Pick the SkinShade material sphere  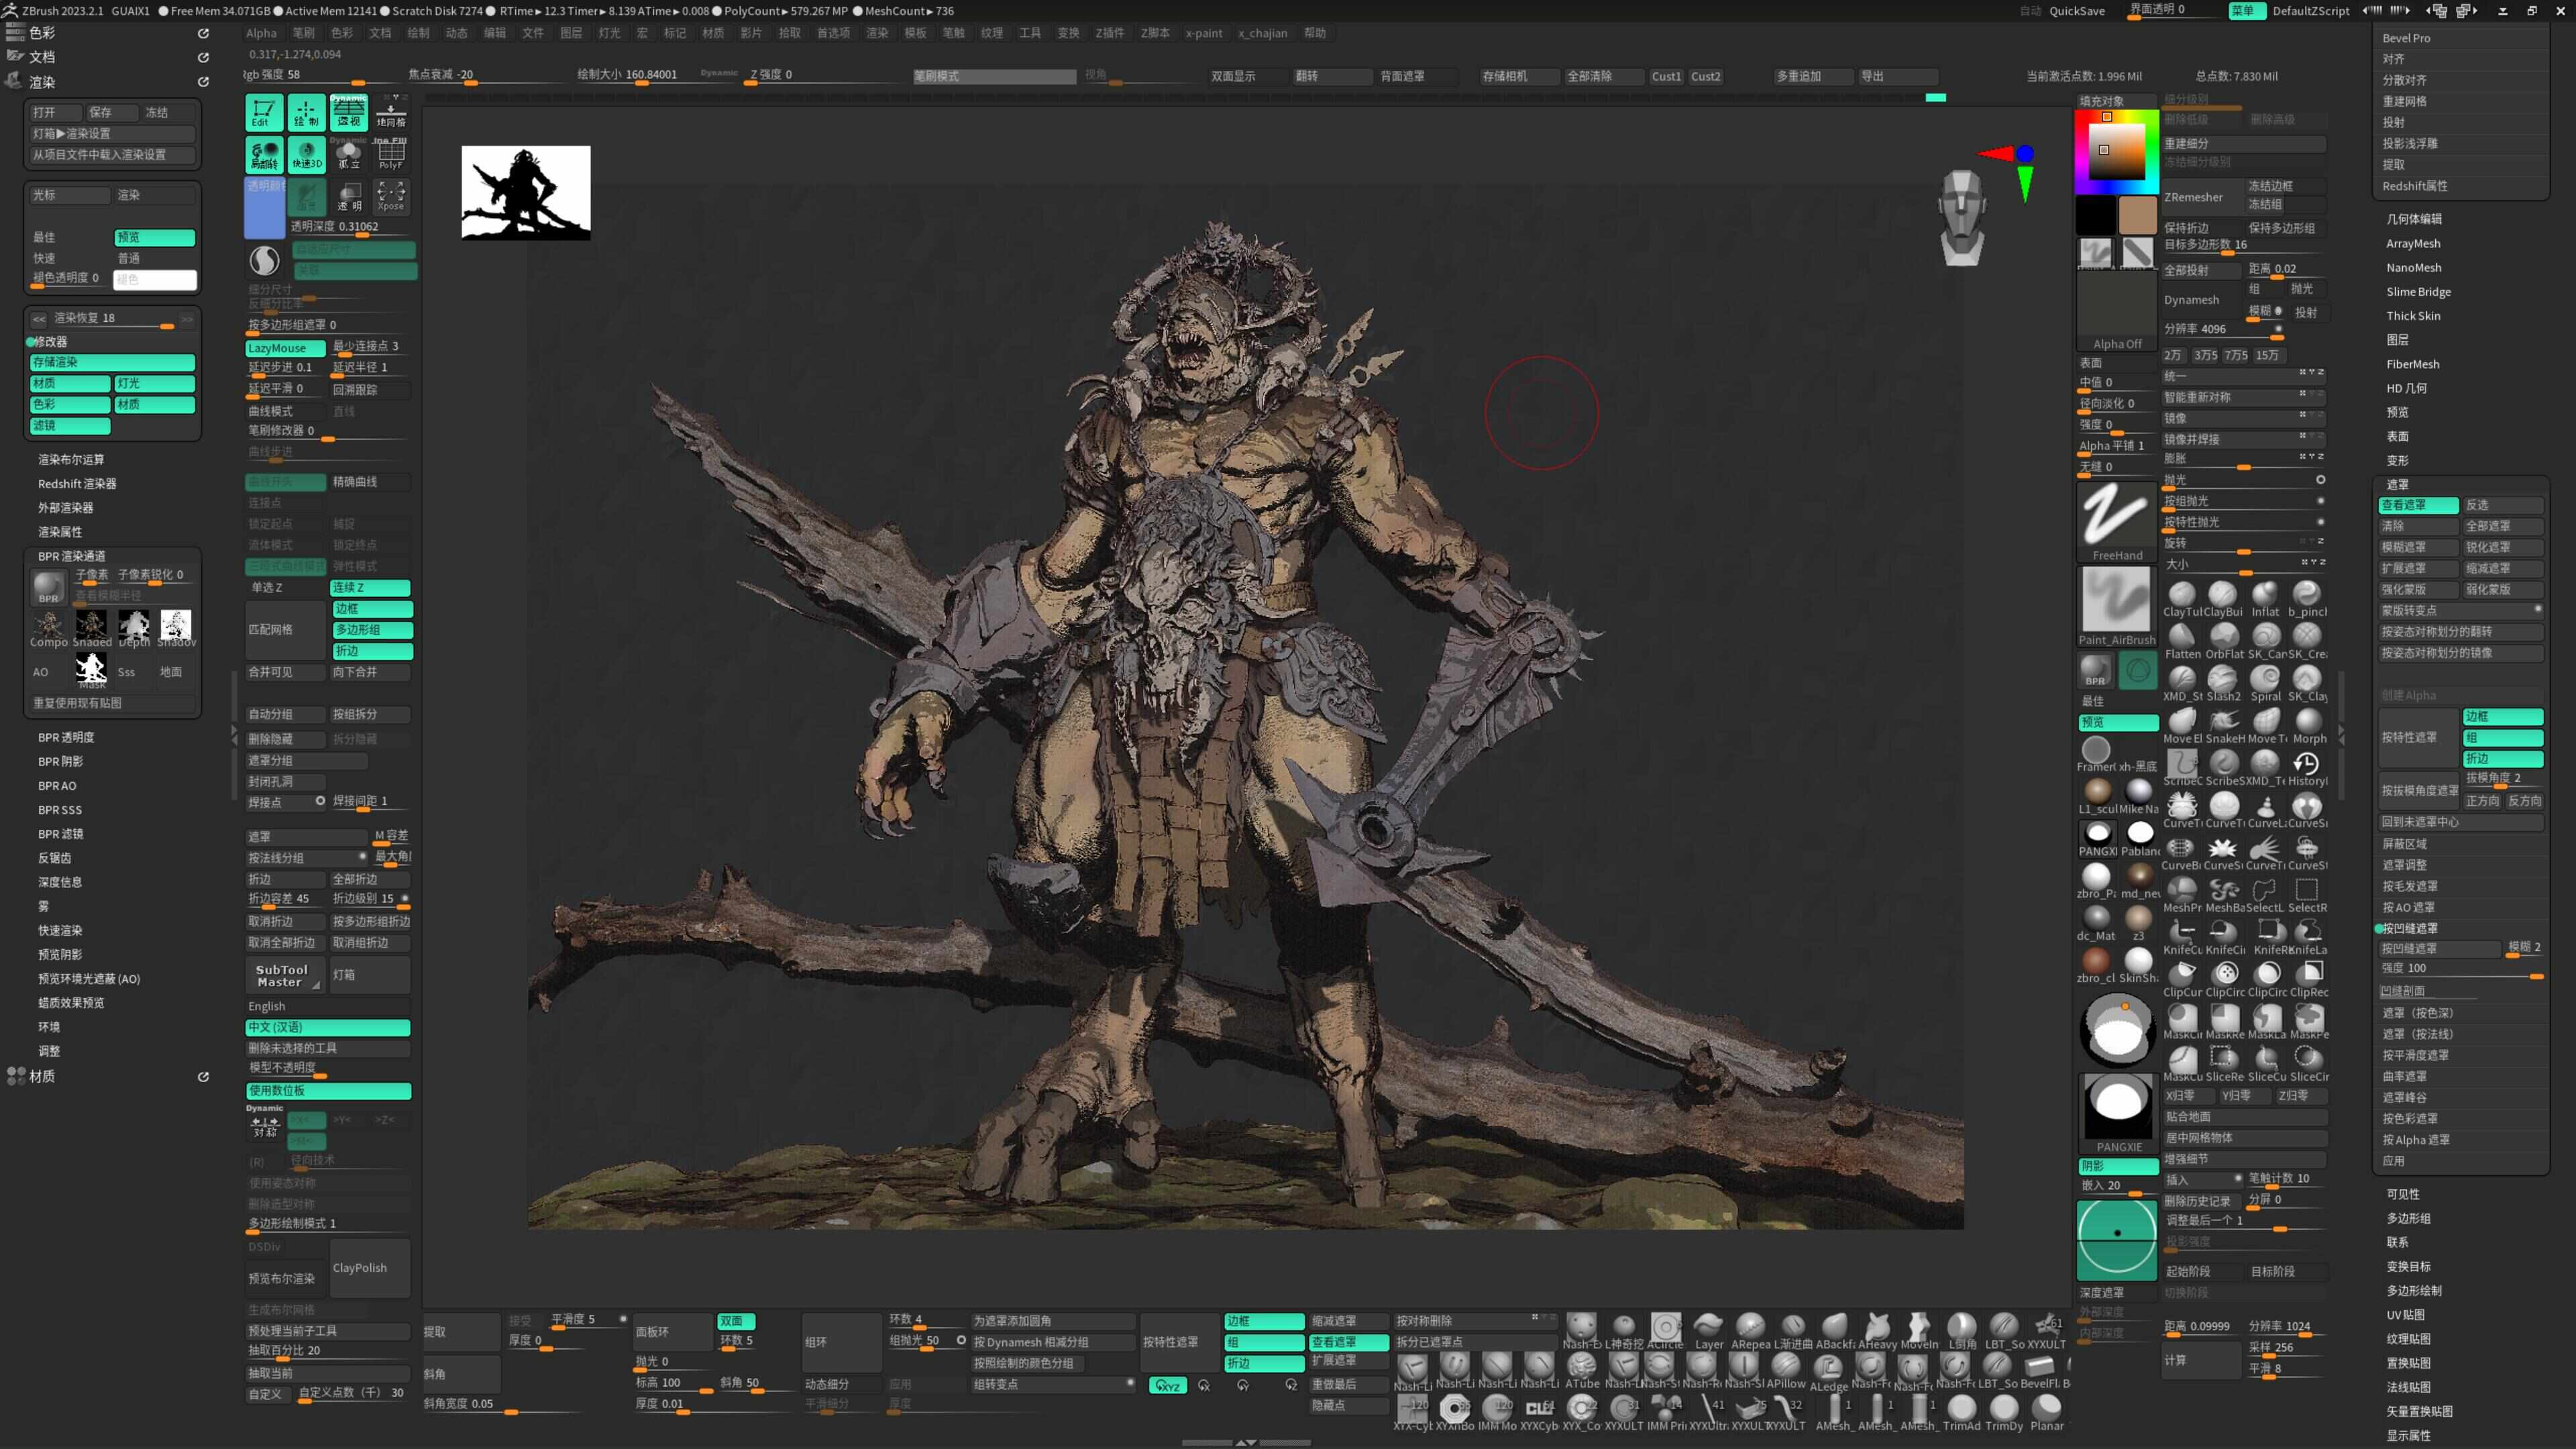2138,964
